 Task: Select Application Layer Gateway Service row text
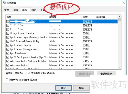[x=28, y=37]
